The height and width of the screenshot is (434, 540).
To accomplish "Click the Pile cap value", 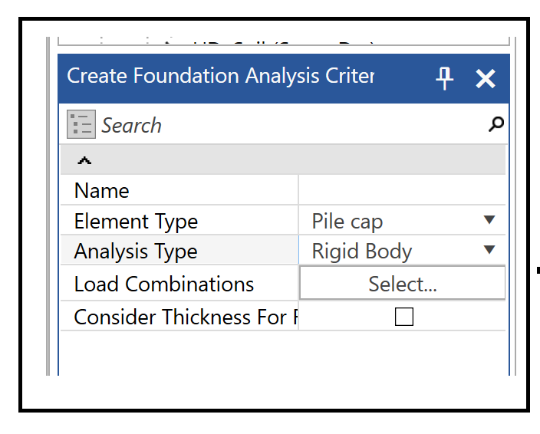I will tap(347, 222).
